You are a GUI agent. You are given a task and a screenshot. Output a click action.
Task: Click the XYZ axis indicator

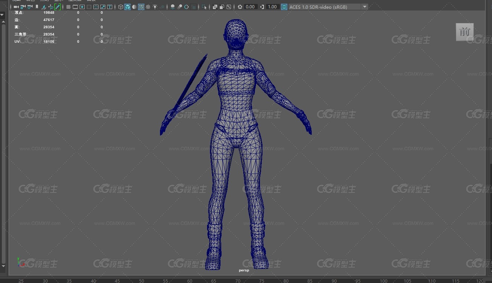click(20, 262)
